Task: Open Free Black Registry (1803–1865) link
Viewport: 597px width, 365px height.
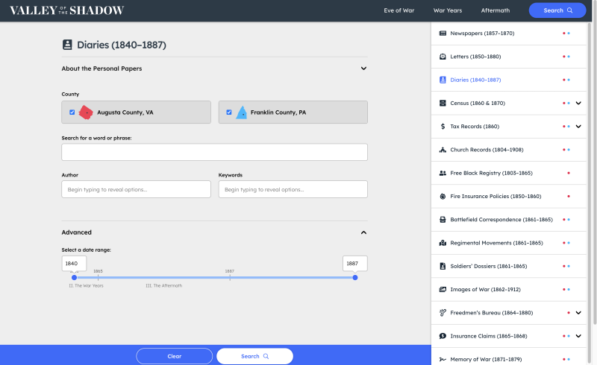Action: click(491, 173)
